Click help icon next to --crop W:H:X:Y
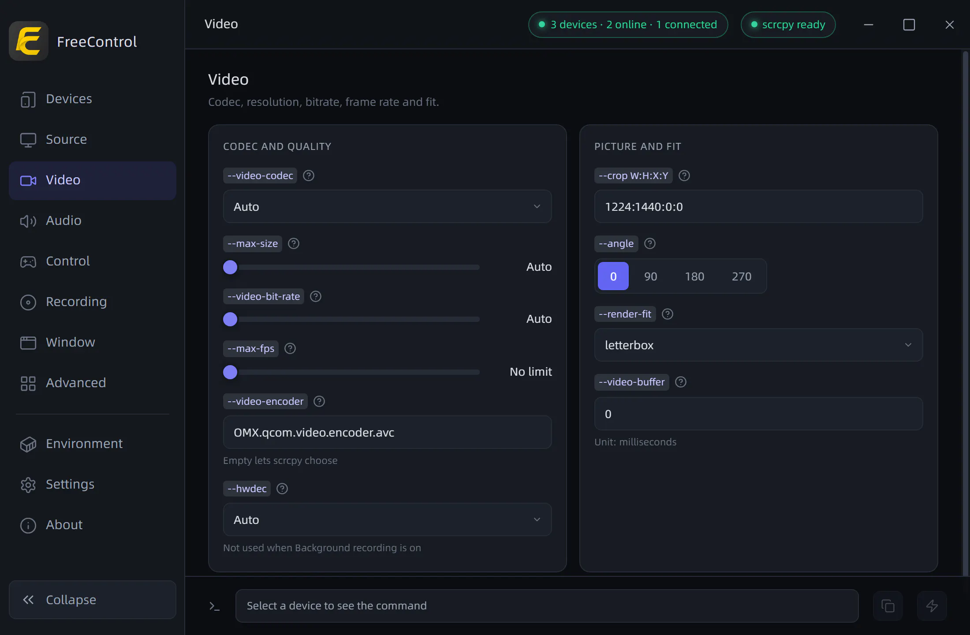Screen dimensions: 970x635 pos(684,176)
